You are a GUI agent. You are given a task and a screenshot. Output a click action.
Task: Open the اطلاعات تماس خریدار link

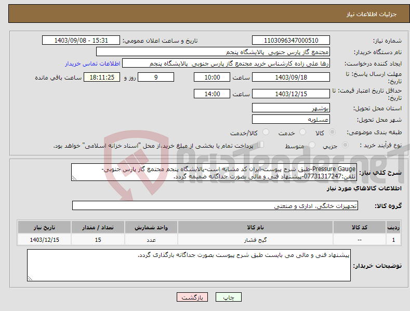[92, 63]
